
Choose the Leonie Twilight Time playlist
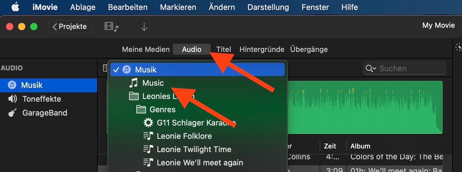coord(194,149)
